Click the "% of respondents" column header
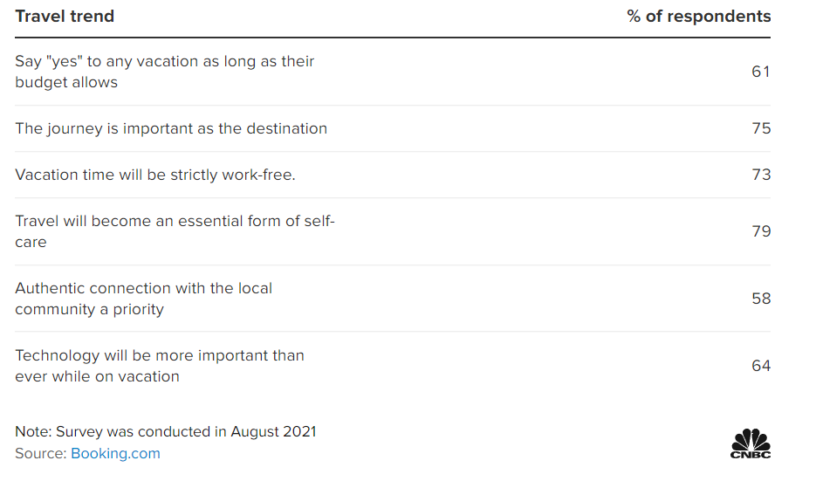Screen dimensions: 816x488 click(698, 16)
